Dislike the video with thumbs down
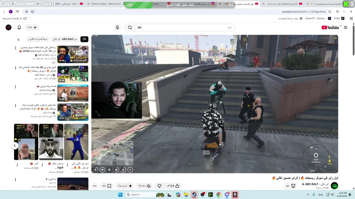Viewport: 355px width, 199px height. click(x=159, y=186)
